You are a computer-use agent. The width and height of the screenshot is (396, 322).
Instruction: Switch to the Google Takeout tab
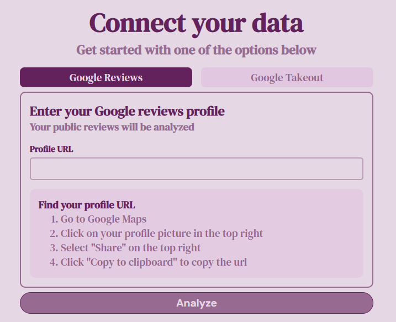click(x=287, y=77)
